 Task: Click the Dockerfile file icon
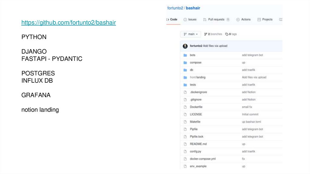pos(185,107)
